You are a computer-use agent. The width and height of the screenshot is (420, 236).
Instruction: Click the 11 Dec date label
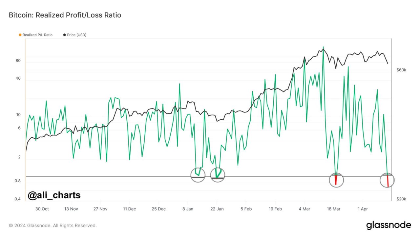coord(129,209)
